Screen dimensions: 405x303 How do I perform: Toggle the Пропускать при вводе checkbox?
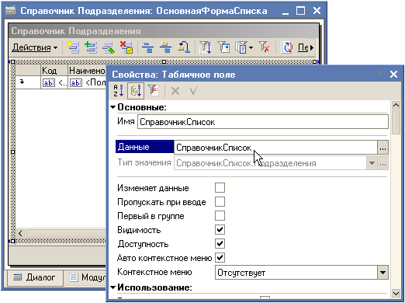[220, 202]
